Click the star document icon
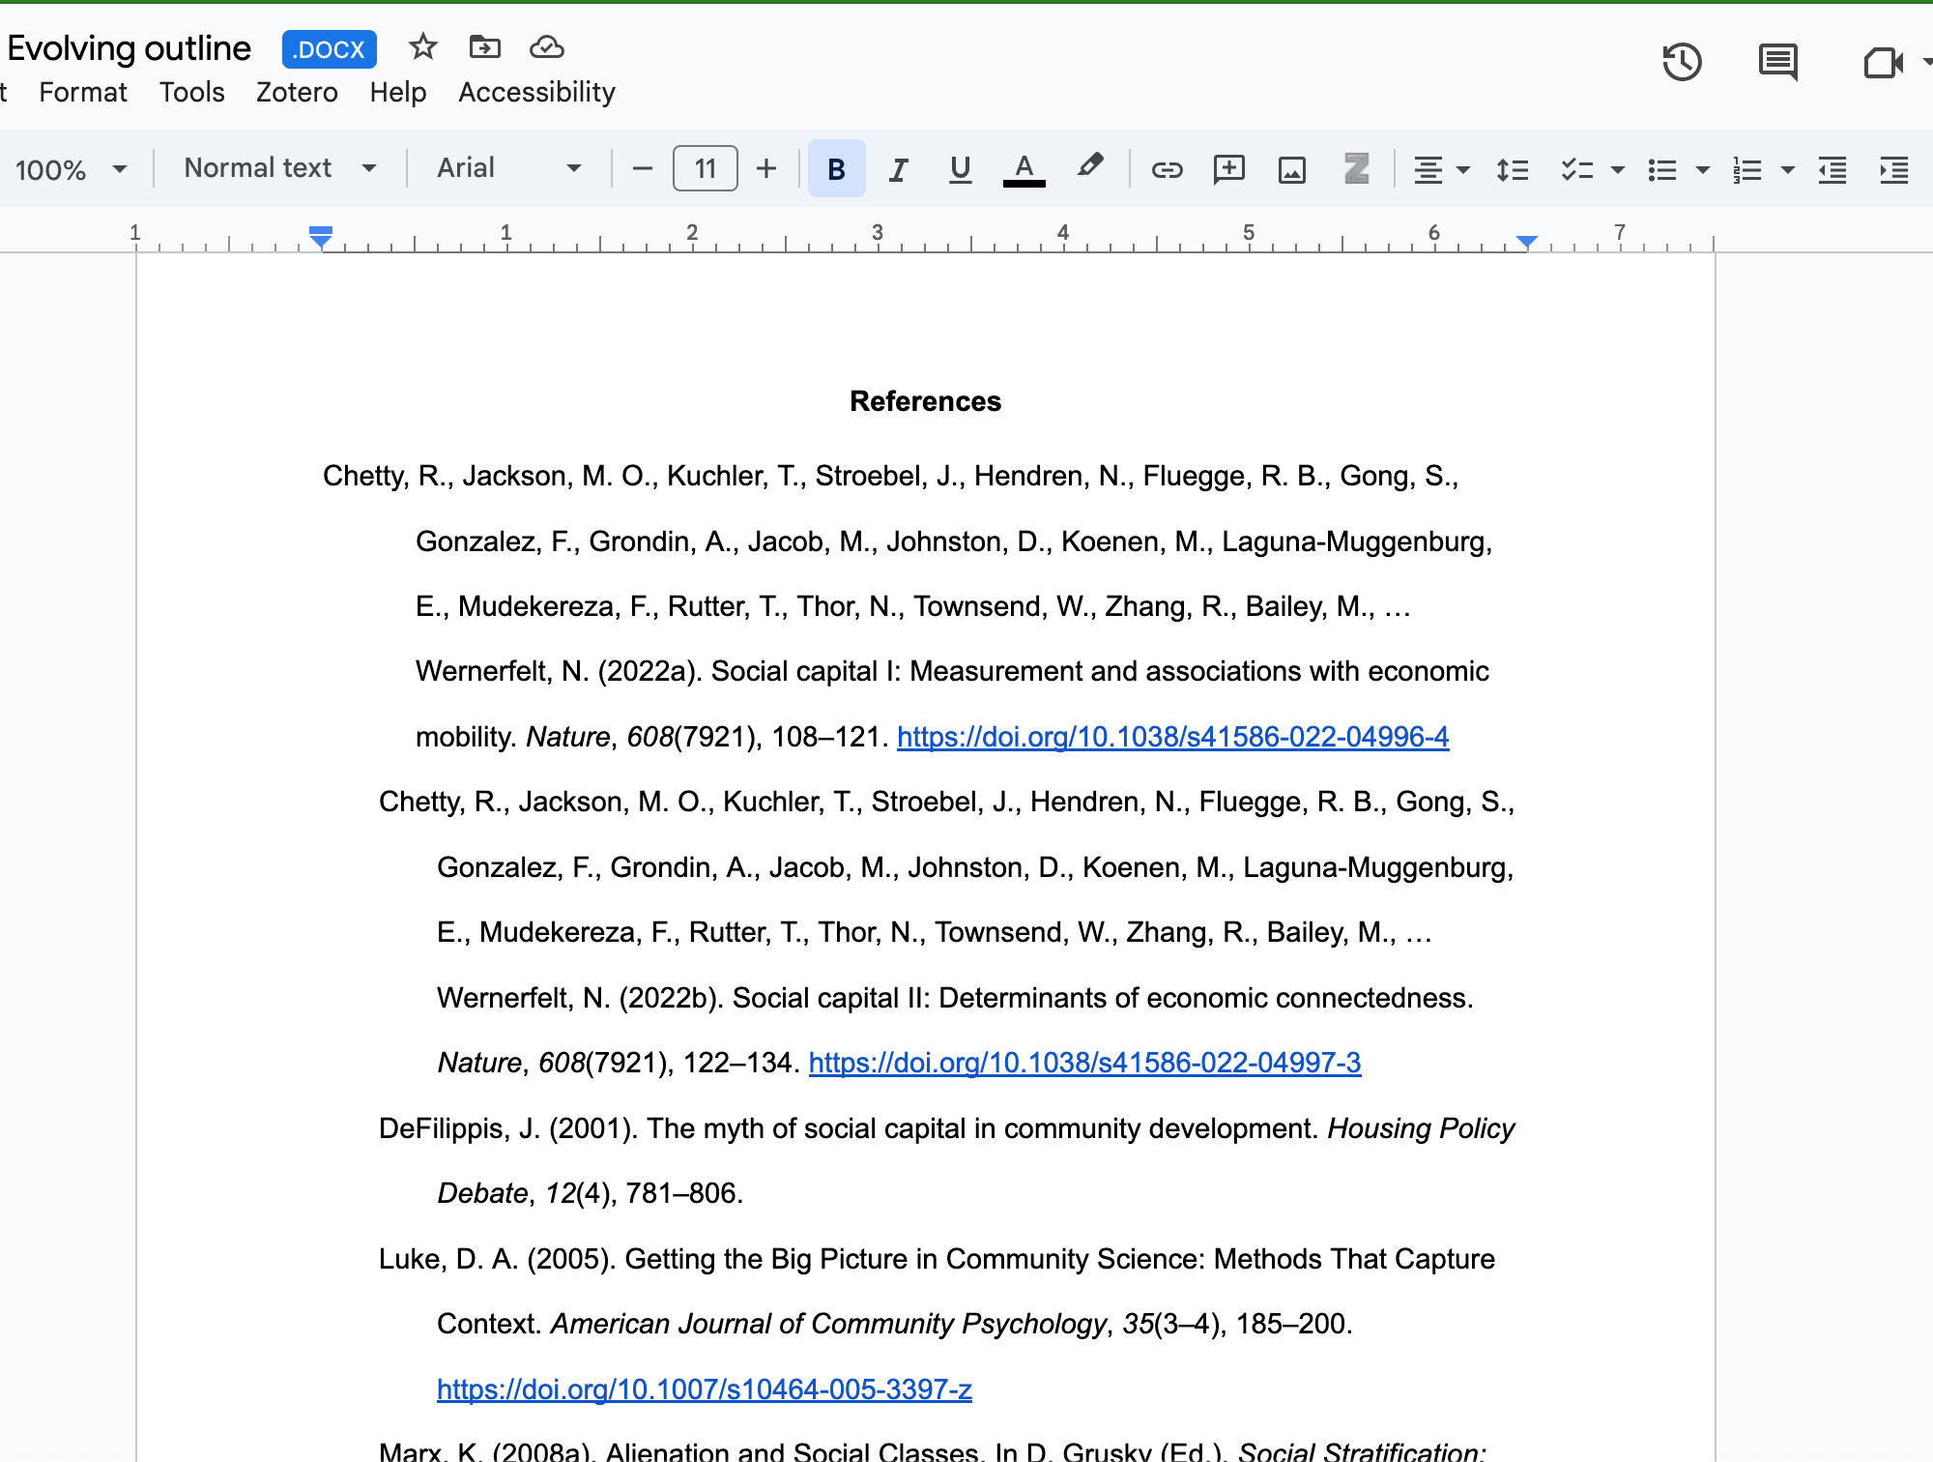The image size is (1933, 1462). point(422,47)
